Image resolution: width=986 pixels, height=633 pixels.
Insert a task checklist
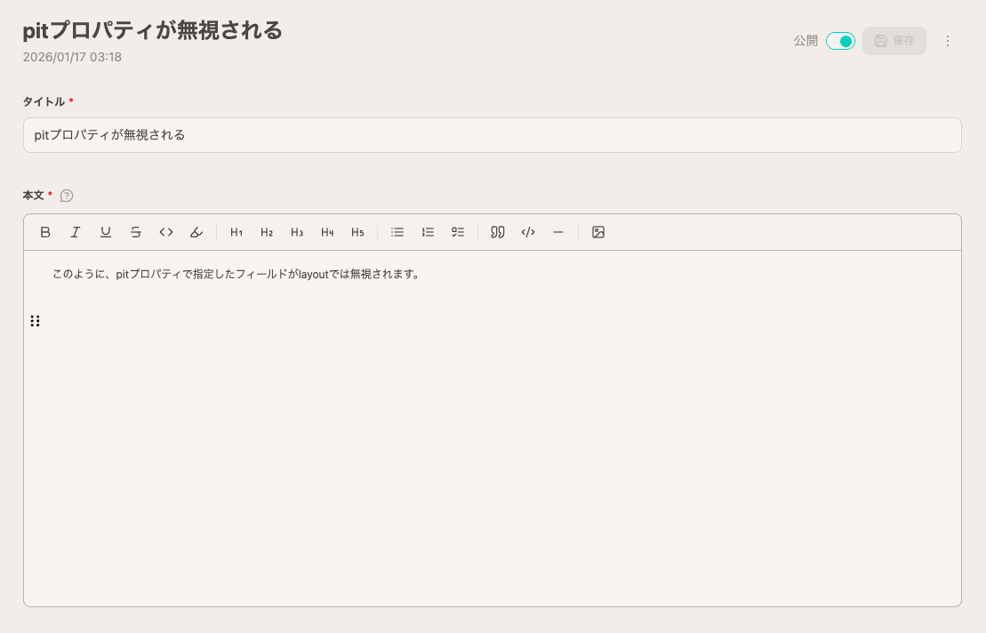[x=458, y=232]
